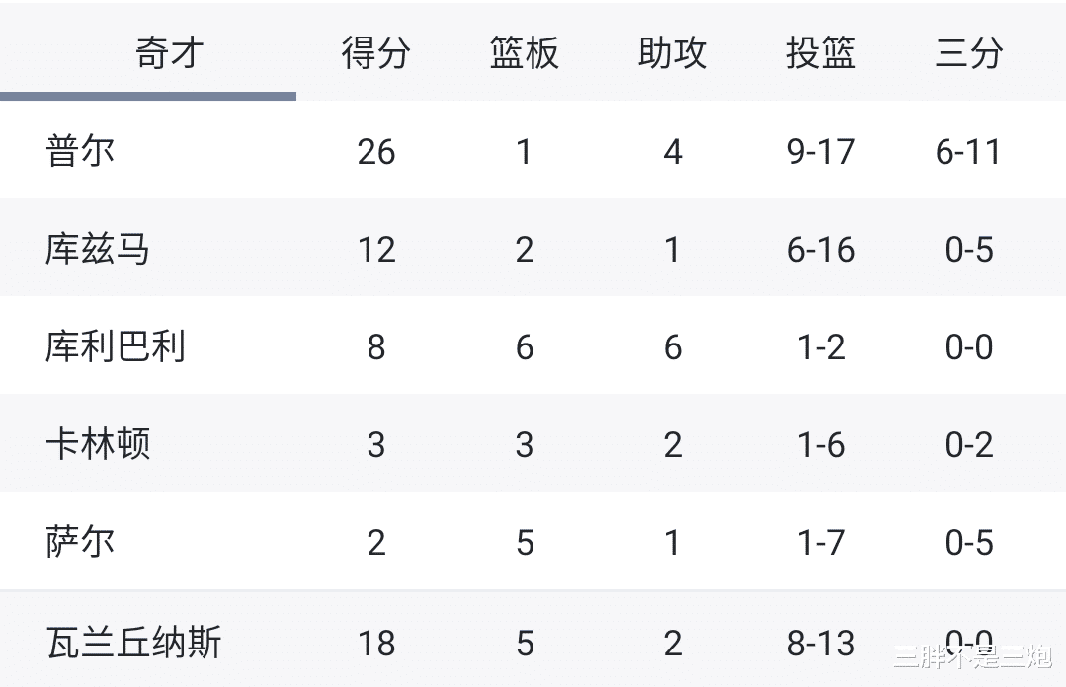Screen dimensions: 1066x687
Task: Click 瓦兰丘纳斯's shooting stat 8-13
Action: click(821, 643)
